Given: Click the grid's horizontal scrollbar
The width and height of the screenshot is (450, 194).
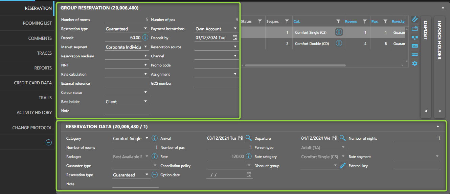Looking at the screenshot, I should pos(295,65).
